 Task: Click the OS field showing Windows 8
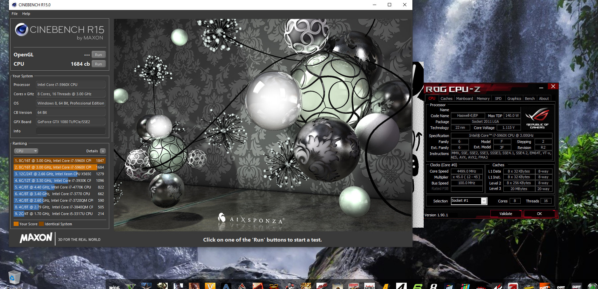[71, 103]
